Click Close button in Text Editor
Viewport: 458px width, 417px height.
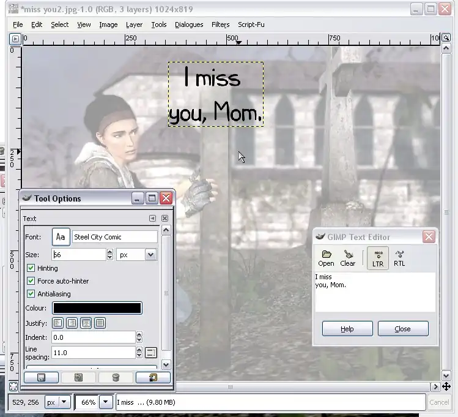pos(402,329)
